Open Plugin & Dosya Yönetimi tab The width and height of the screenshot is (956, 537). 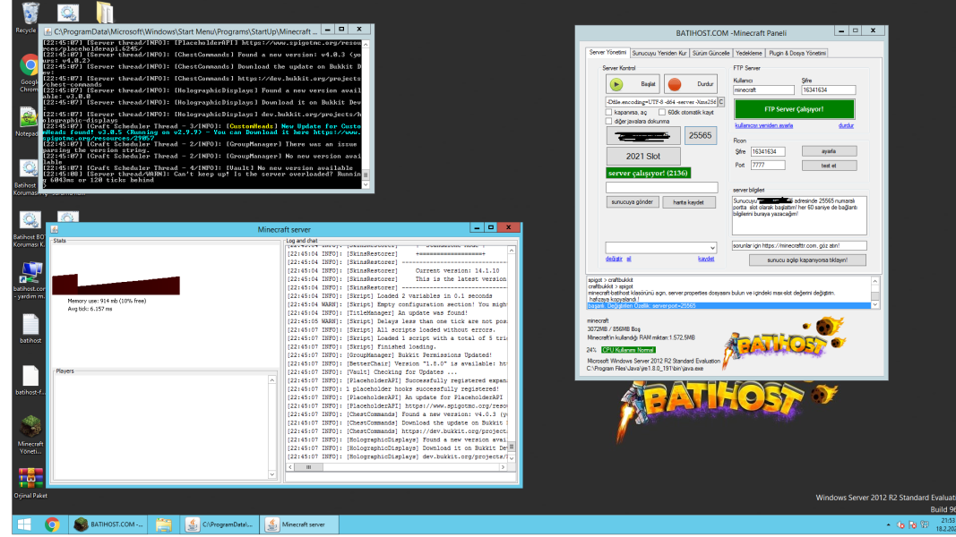[797, 54]
